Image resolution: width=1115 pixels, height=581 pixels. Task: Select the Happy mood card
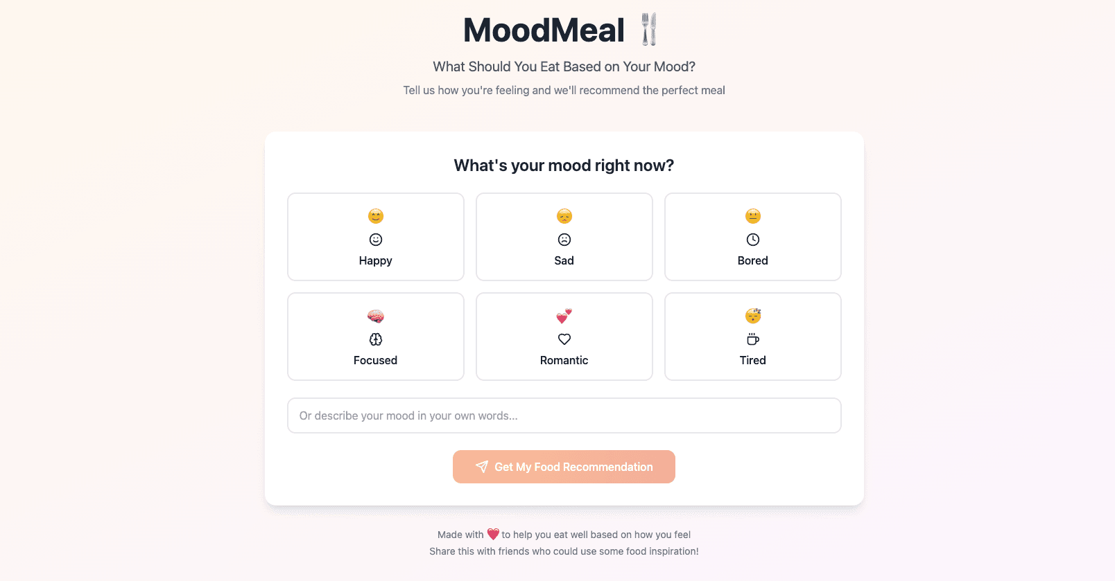(x=375, y=237)
